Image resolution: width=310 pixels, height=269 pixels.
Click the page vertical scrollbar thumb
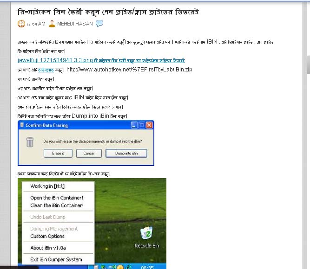tap(309, 64)
